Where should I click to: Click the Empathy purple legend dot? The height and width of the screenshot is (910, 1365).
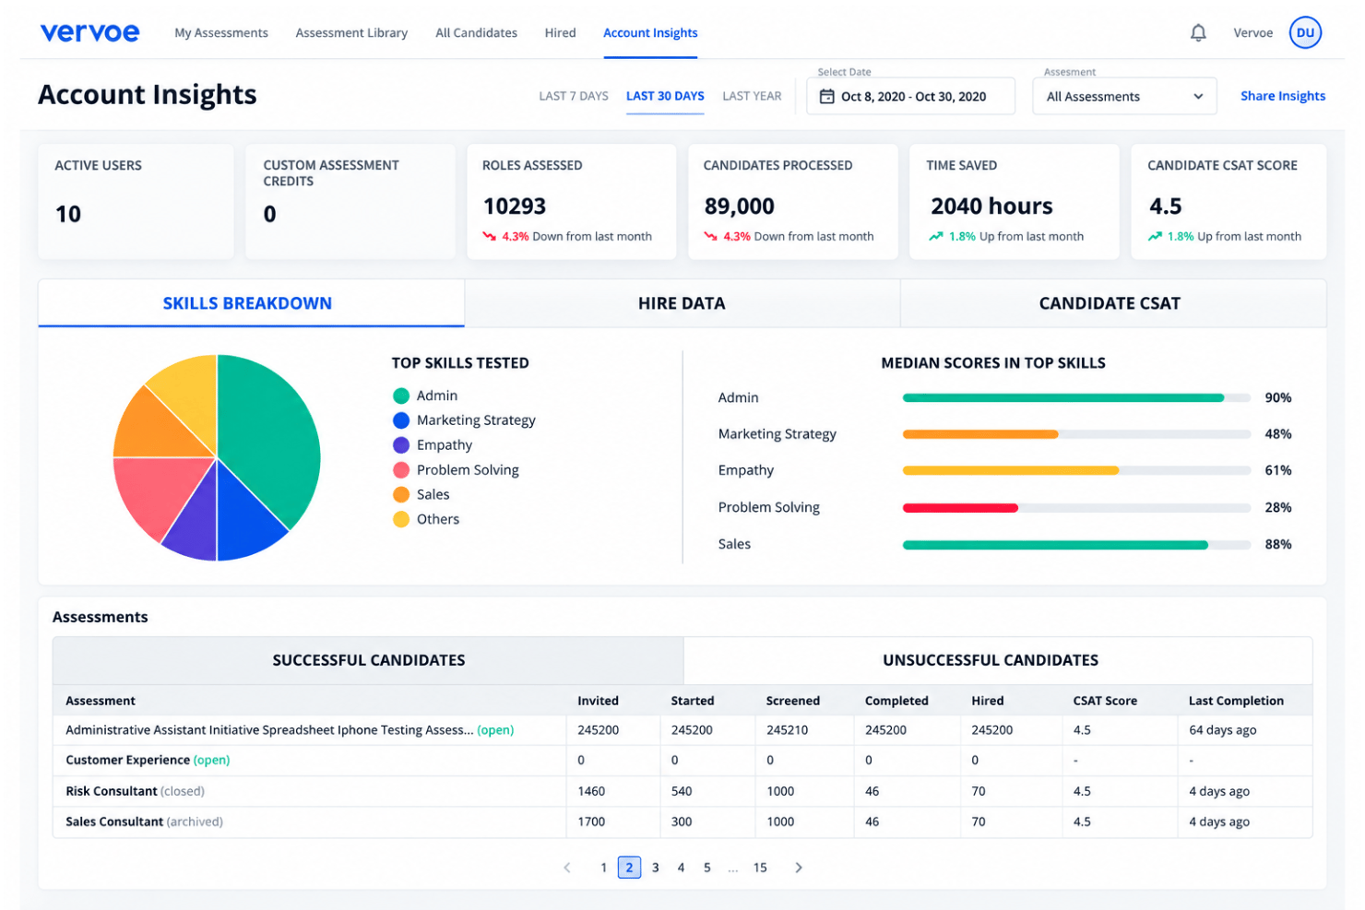(401, 445)
